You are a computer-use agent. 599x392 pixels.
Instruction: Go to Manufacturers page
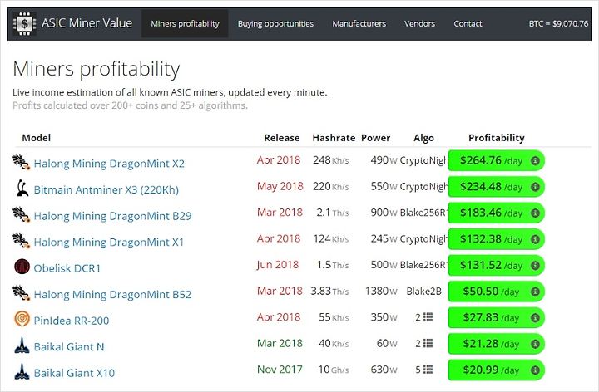pyautogui.click(x=359, y=23)
